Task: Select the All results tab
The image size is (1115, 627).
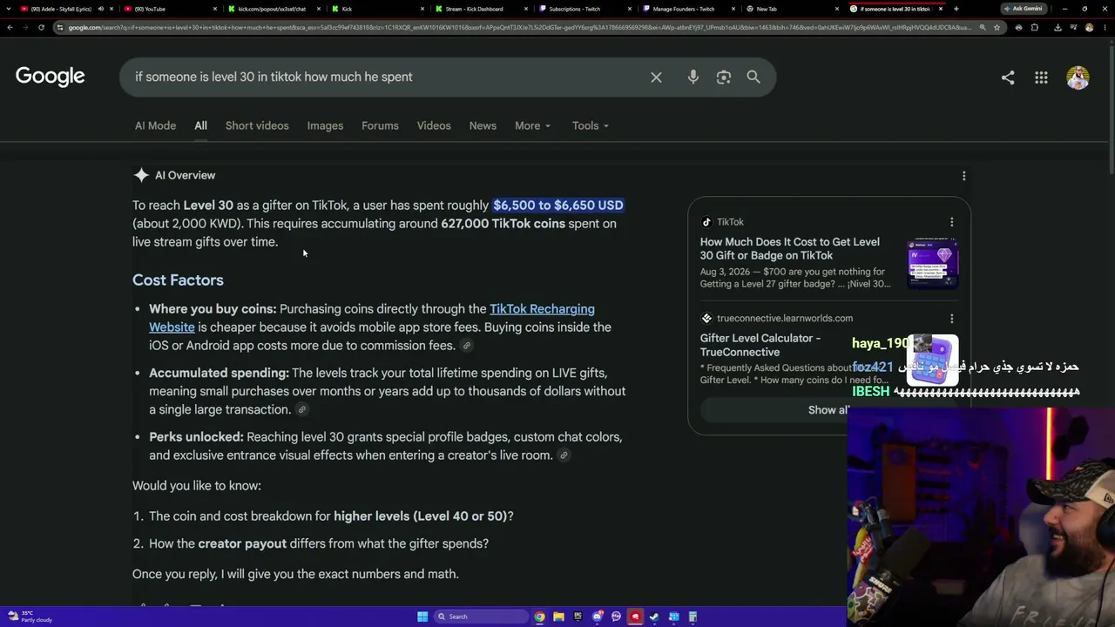Action: pyautogui.click(x=200, y=125)
